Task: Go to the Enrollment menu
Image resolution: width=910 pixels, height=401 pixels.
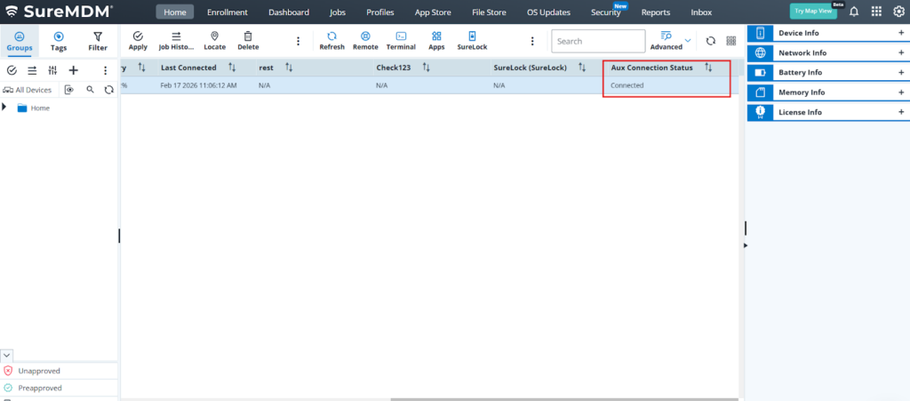Action: click(227, 12)
